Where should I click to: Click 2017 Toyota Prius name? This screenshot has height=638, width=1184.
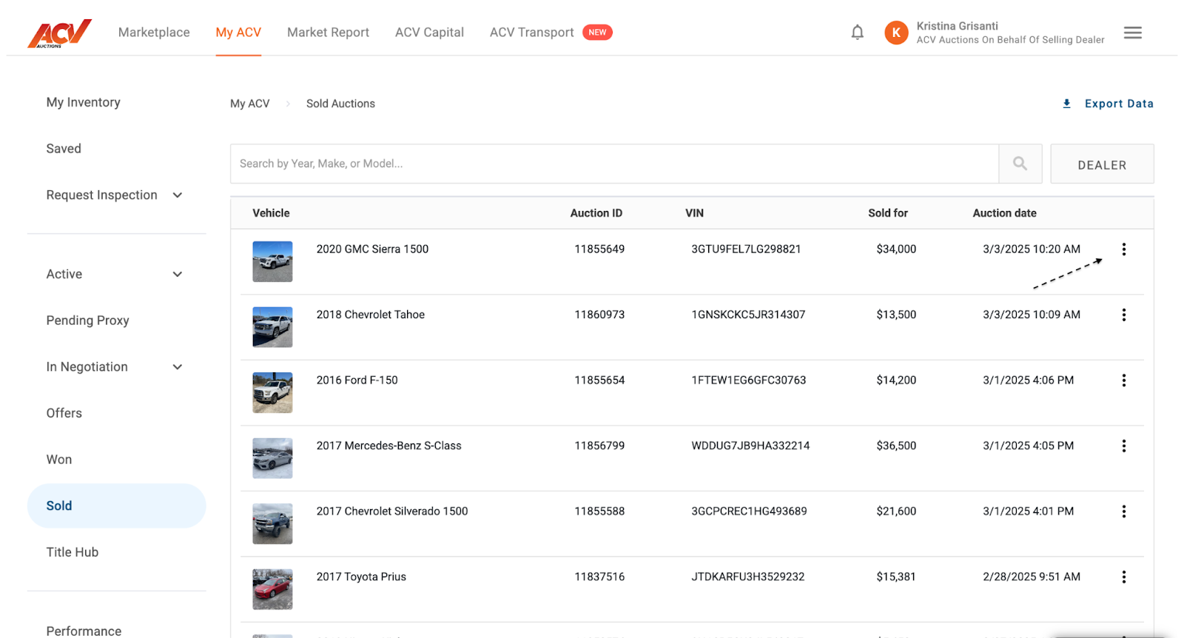pyautogui.click(x=361, y=577)
